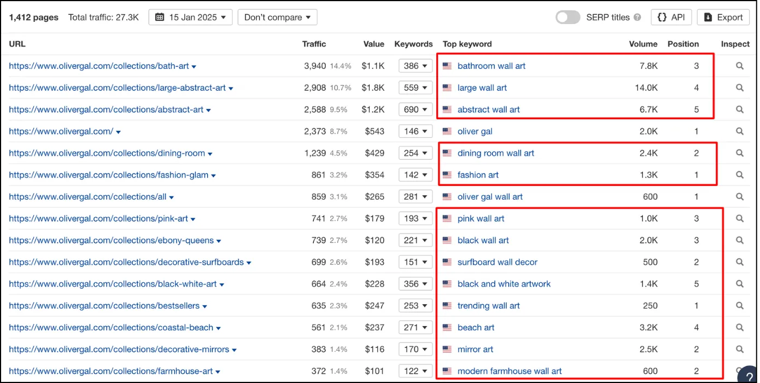
Task: Toggle the SERP titles switch
Action: [x=568, y=18]
